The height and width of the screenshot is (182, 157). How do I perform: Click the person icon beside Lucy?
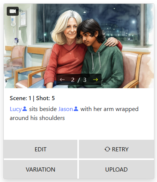(x=25, y=109)
